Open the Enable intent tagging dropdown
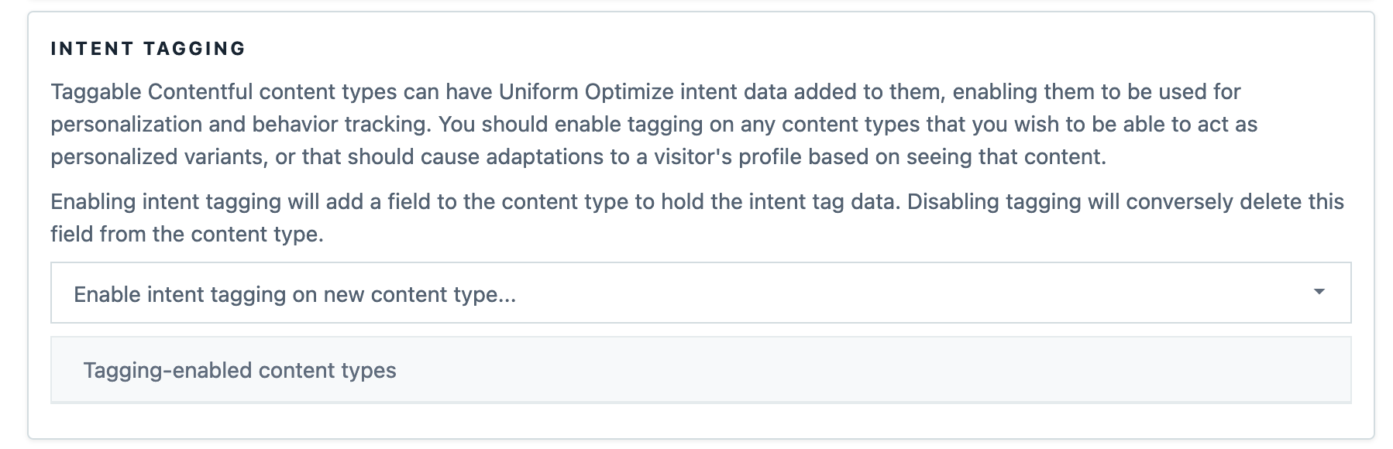Screen dimensions: 1393x449 tap(700, 293)
